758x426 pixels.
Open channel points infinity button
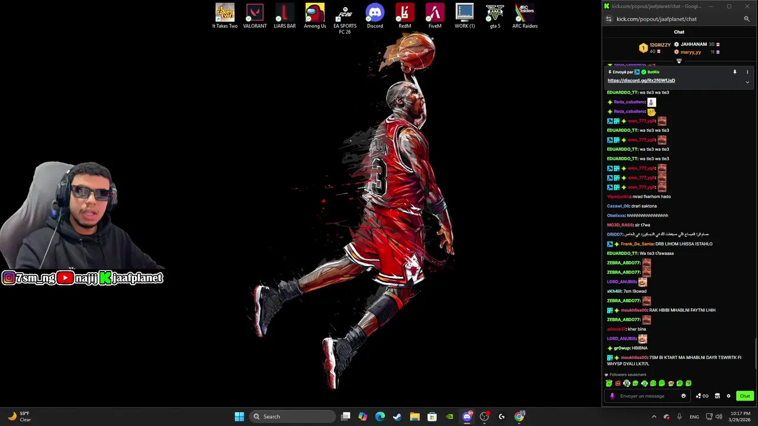coord(702,396)
